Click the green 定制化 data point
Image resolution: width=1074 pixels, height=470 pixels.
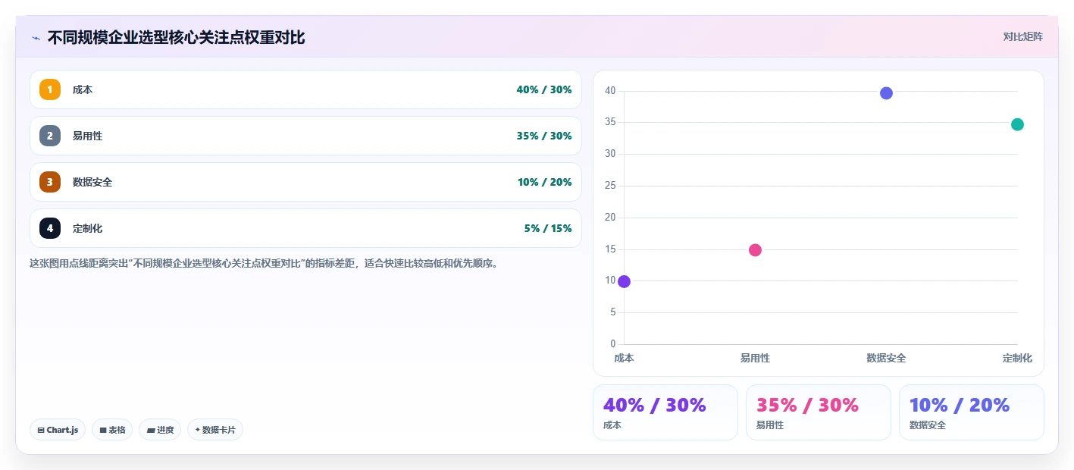[x=1017, y=124]
